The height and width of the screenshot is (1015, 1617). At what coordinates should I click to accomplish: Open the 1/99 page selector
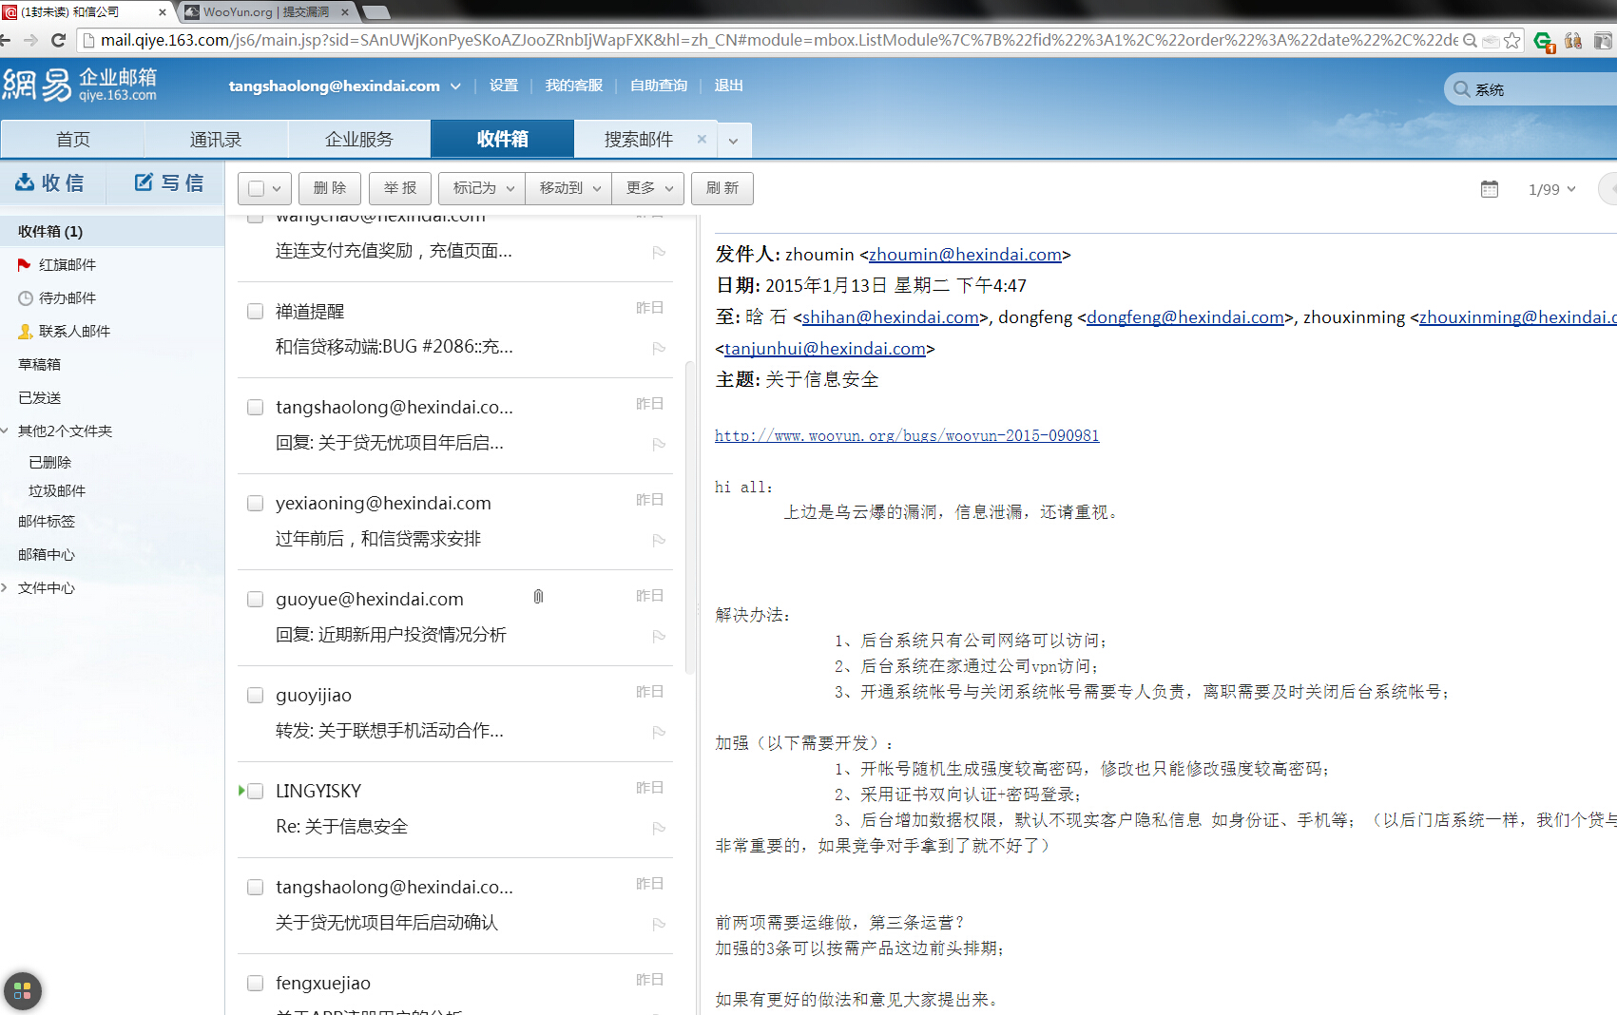[x=1551, y=189]
